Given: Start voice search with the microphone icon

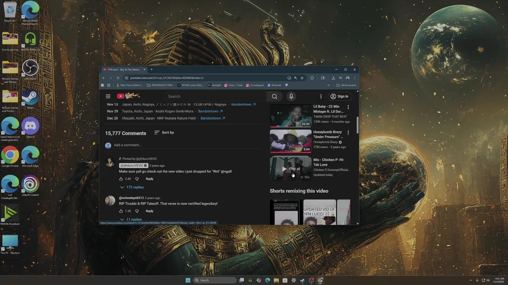Looking at the screenshot, I should tap(291, 96).
